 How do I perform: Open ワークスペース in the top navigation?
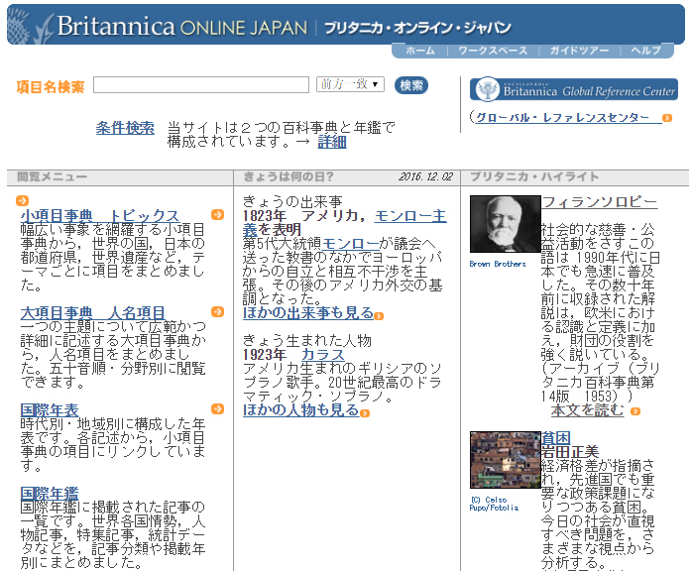coord(493,51)
